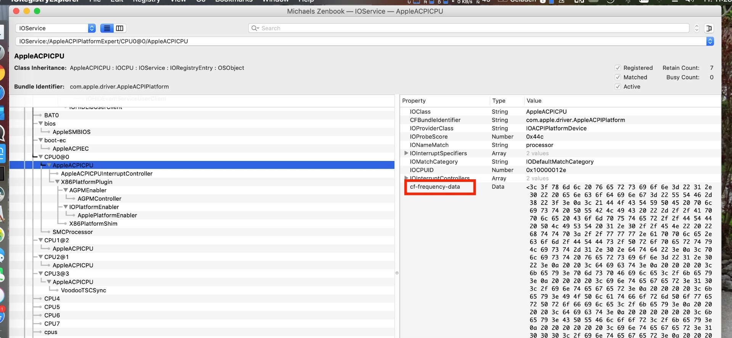Click the value IODefaultMatchCategory
Viewport: 732px width, 338px height.
[560, 162]
